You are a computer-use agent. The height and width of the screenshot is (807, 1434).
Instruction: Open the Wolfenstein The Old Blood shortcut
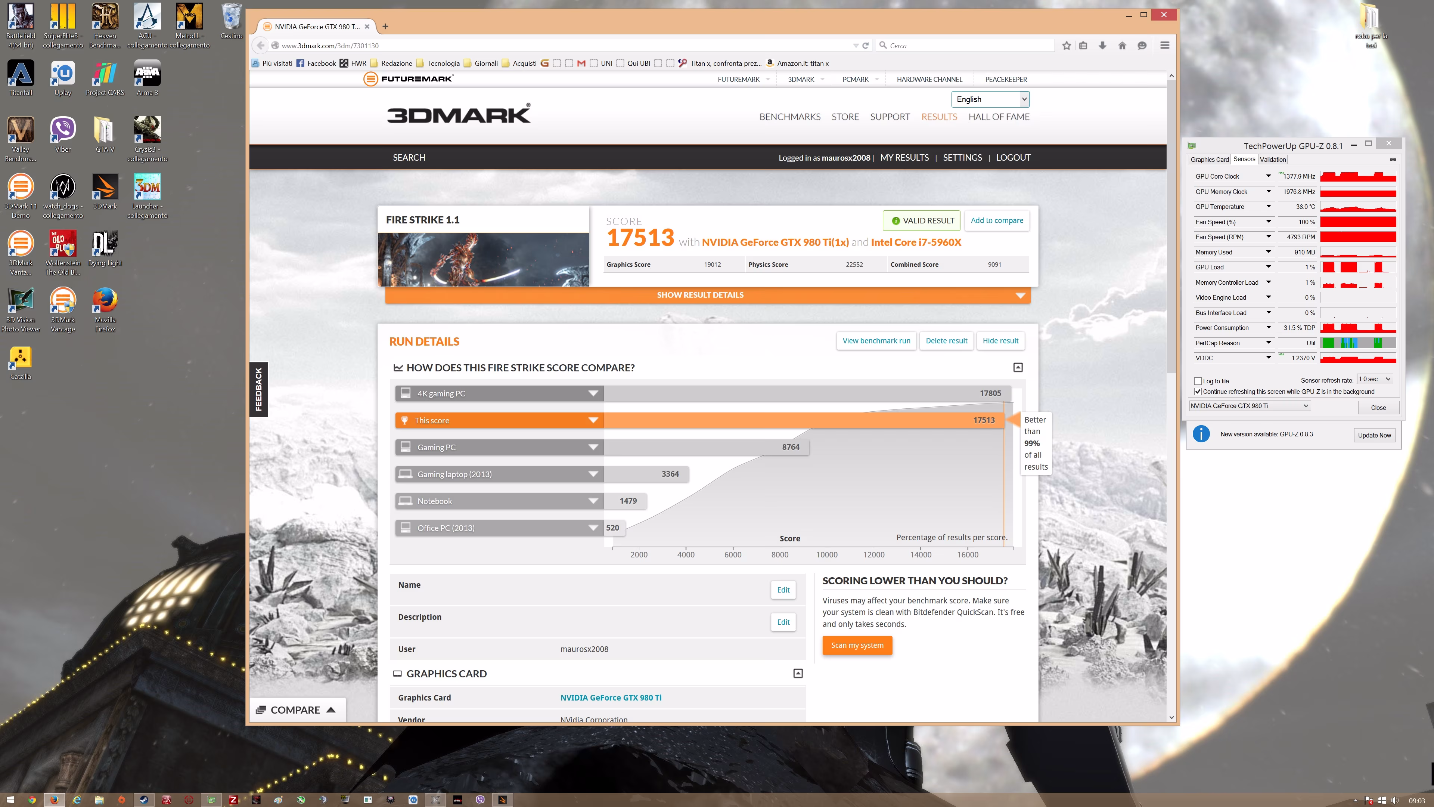(63, 253)
